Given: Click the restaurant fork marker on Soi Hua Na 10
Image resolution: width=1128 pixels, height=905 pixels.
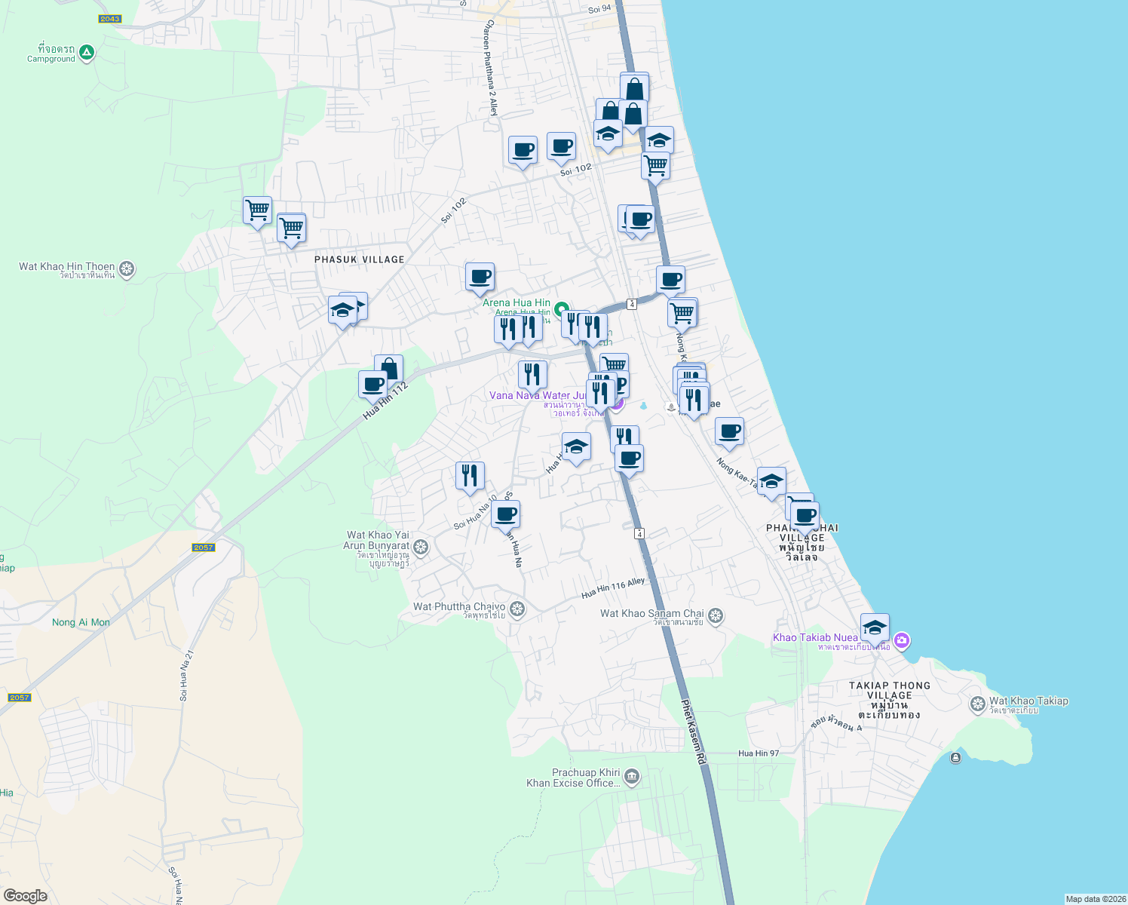Looking at the screenshot, I should [469, 474].
